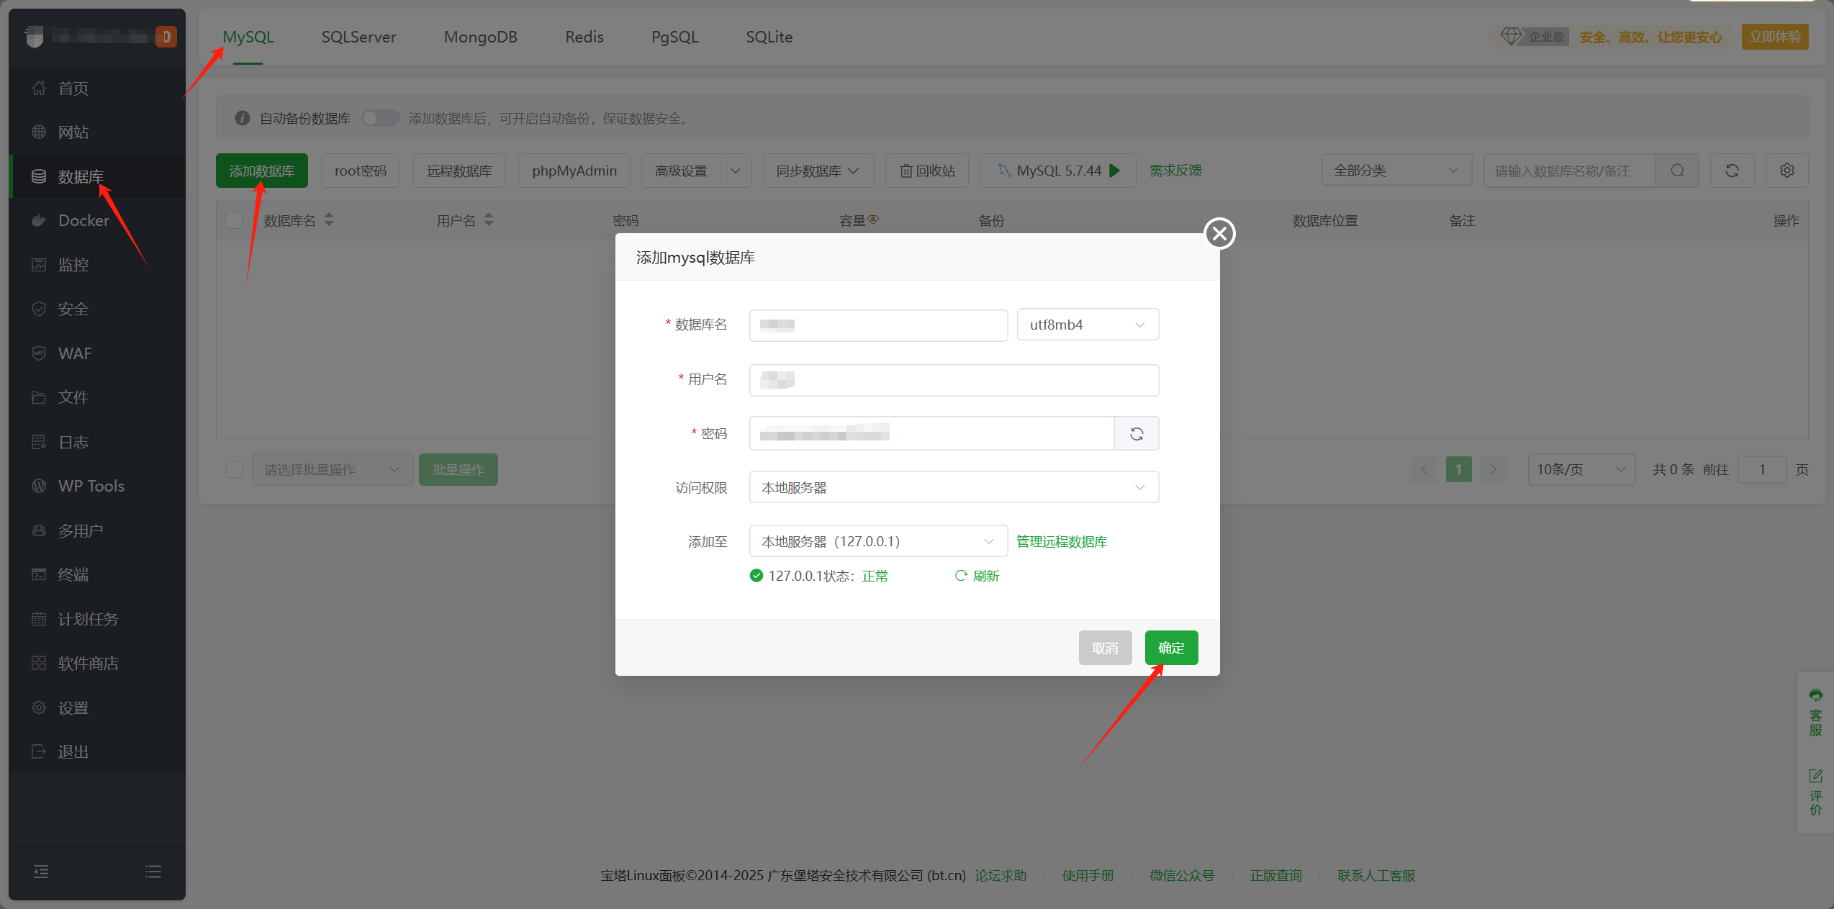Open Docker in the sidebar
1834x909 pixels.
coord(83,220)
